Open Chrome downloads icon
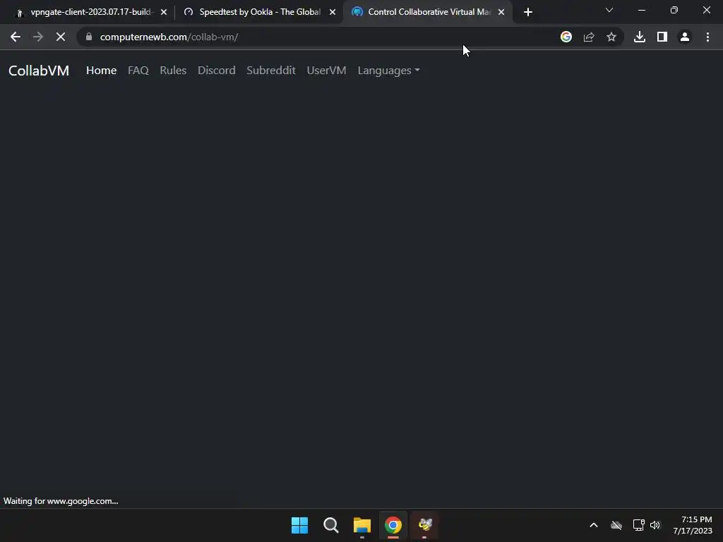The image size is (723, 542). click(640, 37)
